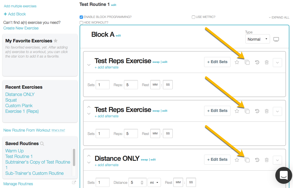The height and width of the screenshot is (188, 293).
Task: Click history icon on first Test Reps Exercise
Action: pos(257,62)
